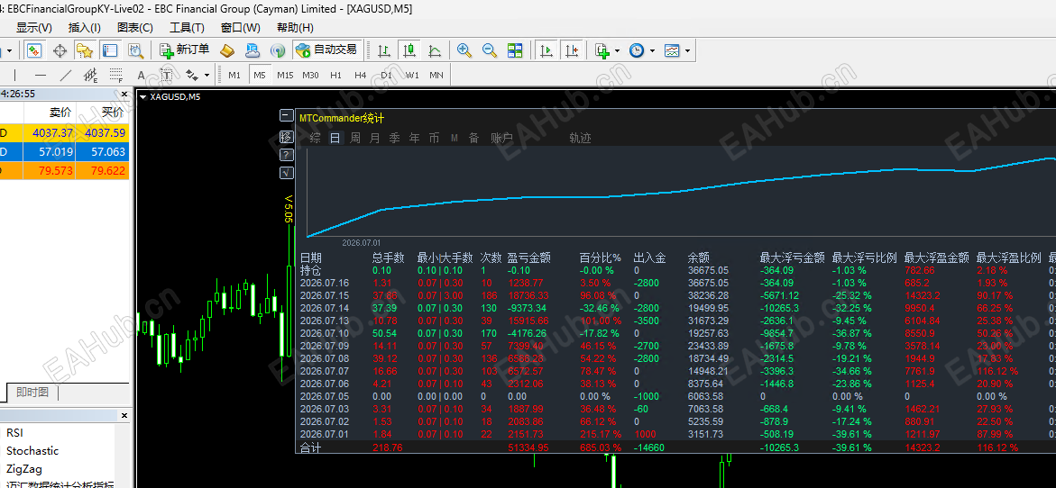The width and height of the screenshot is (1056, 488).
Task: Collapse the MTCommander panel with minus button
Action: pos(286,115)
